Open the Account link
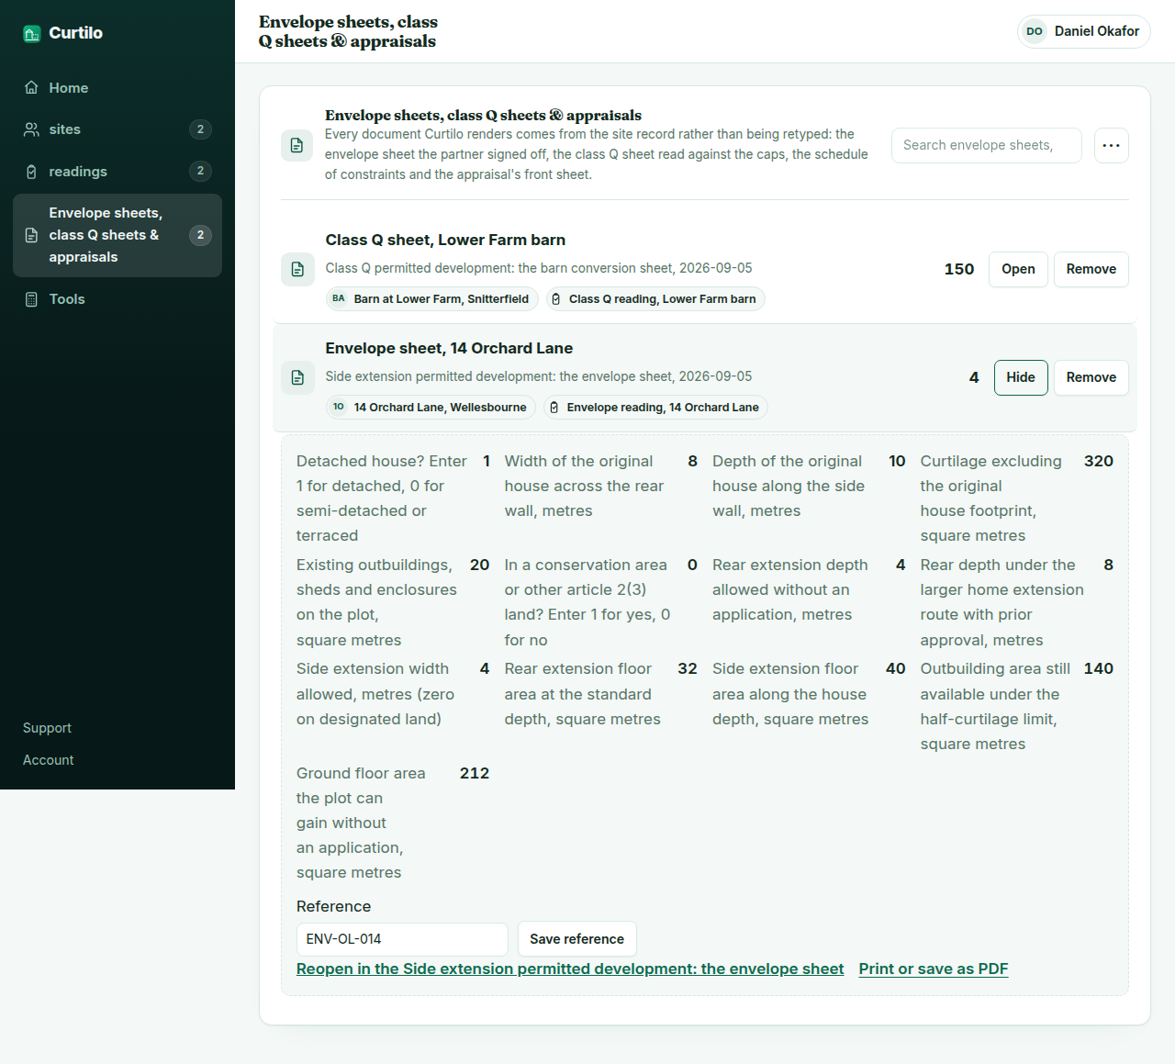Viewport: 1175px width, 1064px height. tap(48, 760)
